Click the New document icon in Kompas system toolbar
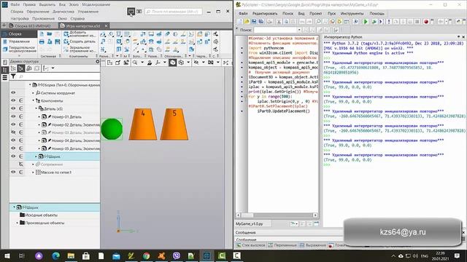467x262 pixels. pyautogui.click(x=42, y=34)
